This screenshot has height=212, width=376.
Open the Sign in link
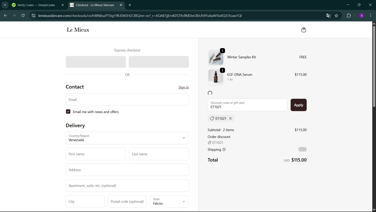tap(184, 87)
